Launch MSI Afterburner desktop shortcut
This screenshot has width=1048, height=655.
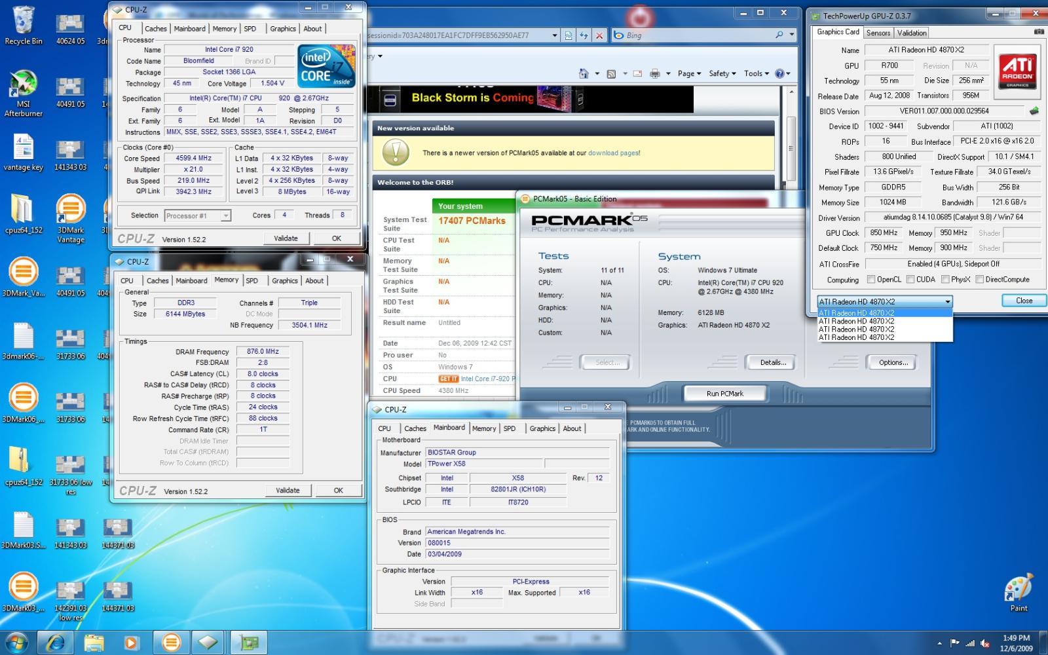(x=23, y=93)
